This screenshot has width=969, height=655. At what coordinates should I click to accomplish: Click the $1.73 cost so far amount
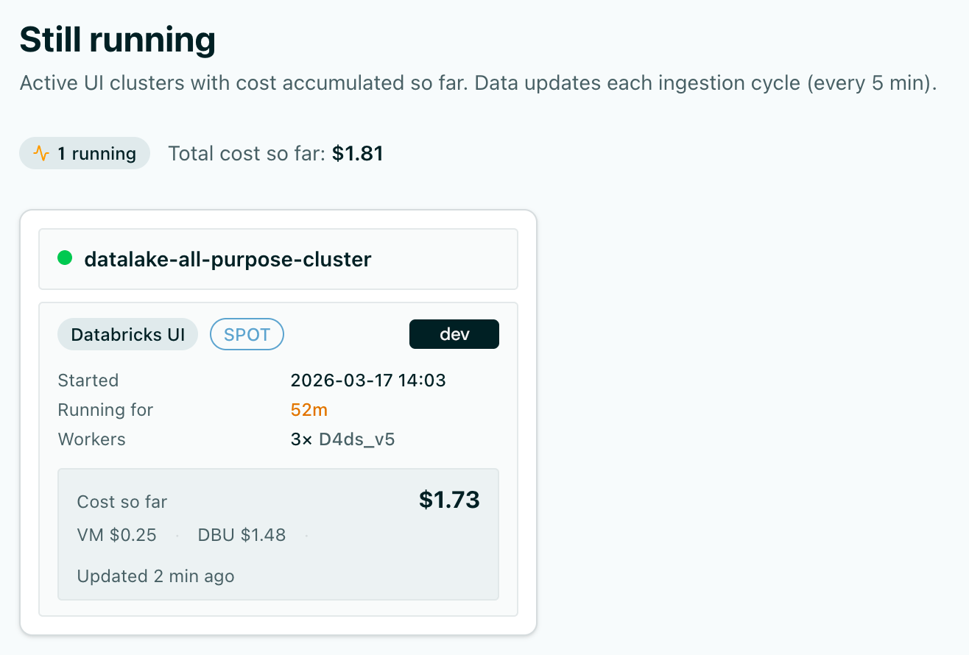tap(449, 500)
